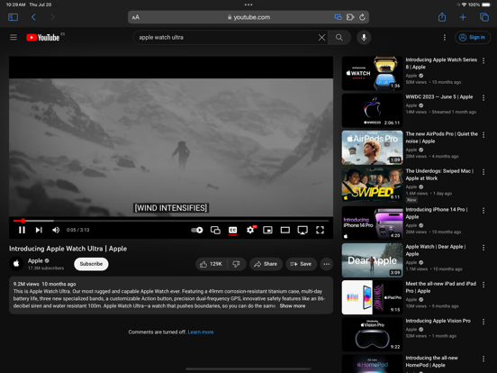Open options menu for all-new iPad video
The image size is (497, 373).
click(x=483, y=285)
